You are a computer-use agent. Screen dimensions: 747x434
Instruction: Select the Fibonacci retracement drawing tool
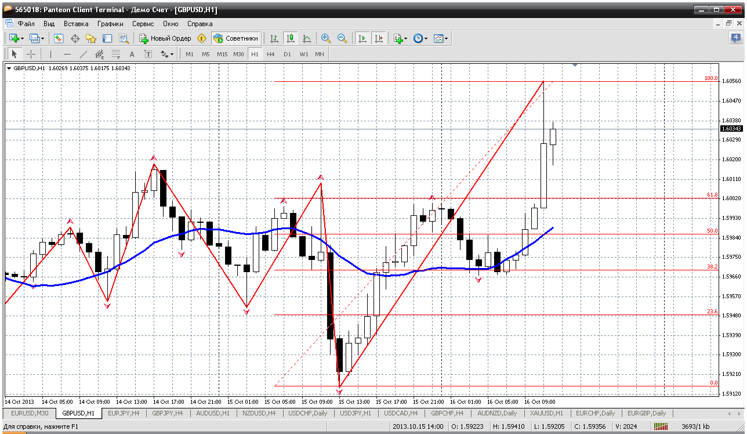tap(115, 54)
